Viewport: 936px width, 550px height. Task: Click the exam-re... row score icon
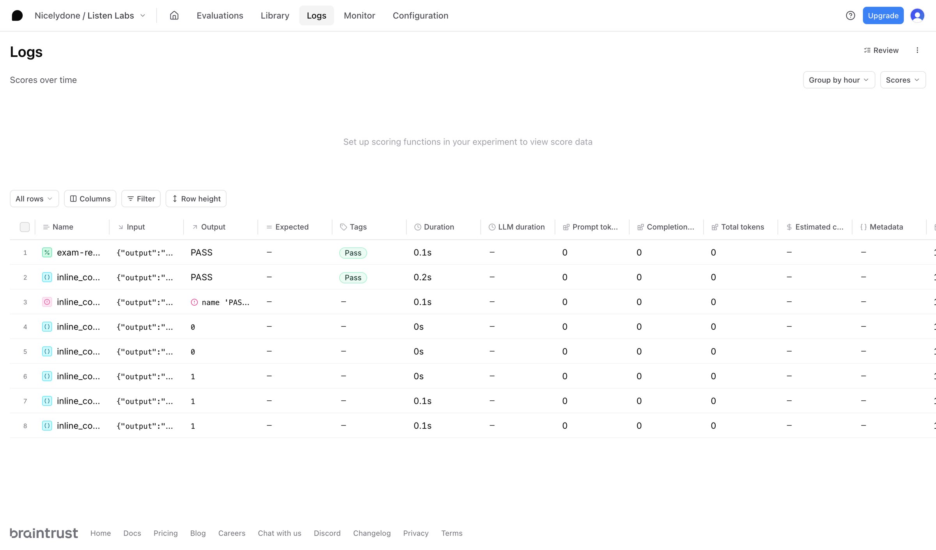click(x=47, y=253)
